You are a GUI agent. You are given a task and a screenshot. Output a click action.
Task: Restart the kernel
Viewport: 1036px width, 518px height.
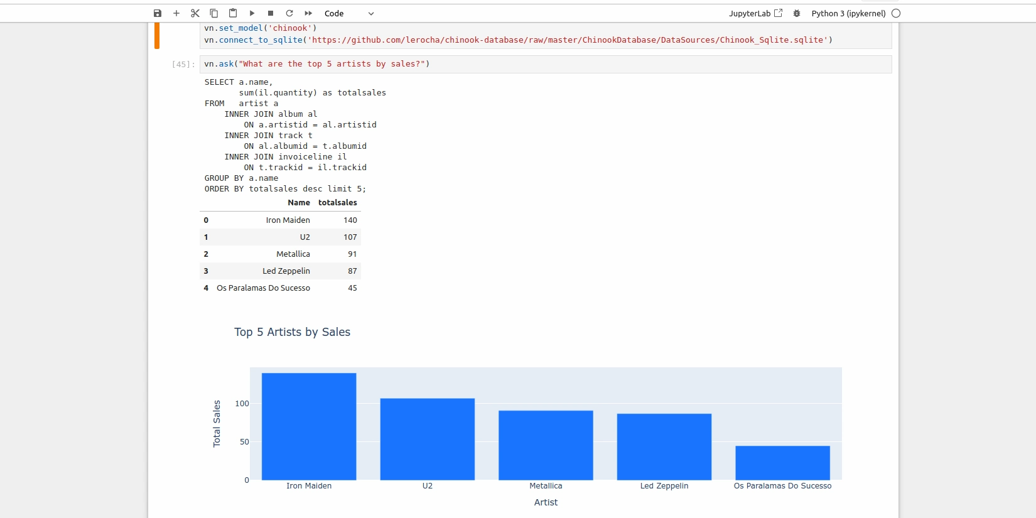[x=289, y=13]
